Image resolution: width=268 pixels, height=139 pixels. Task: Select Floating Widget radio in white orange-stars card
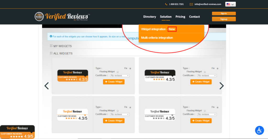(x=118, y=111)
